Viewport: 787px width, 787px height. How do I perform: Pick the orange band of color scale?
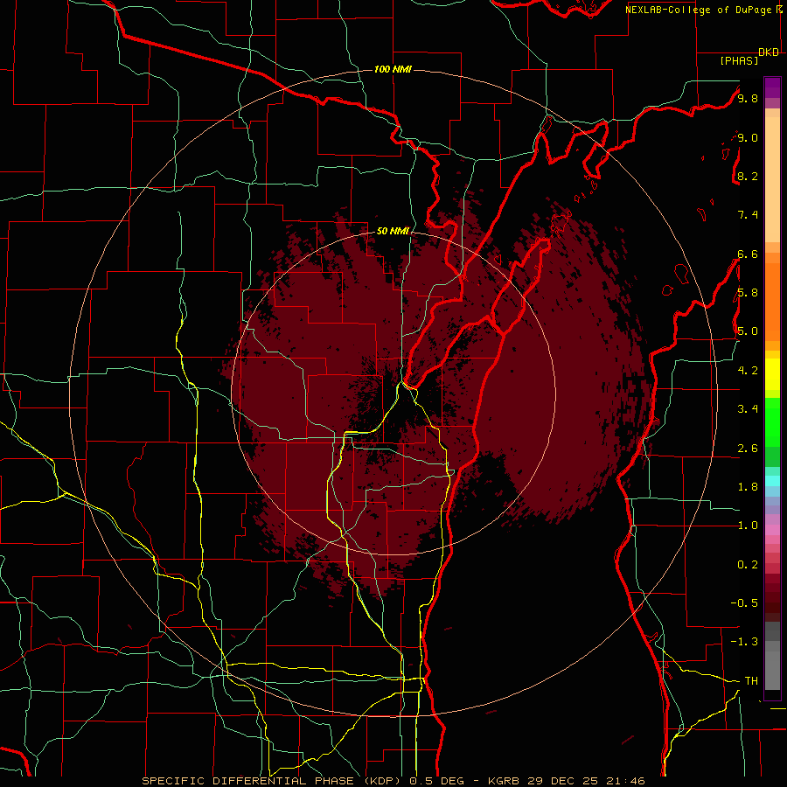pos(772,301)
